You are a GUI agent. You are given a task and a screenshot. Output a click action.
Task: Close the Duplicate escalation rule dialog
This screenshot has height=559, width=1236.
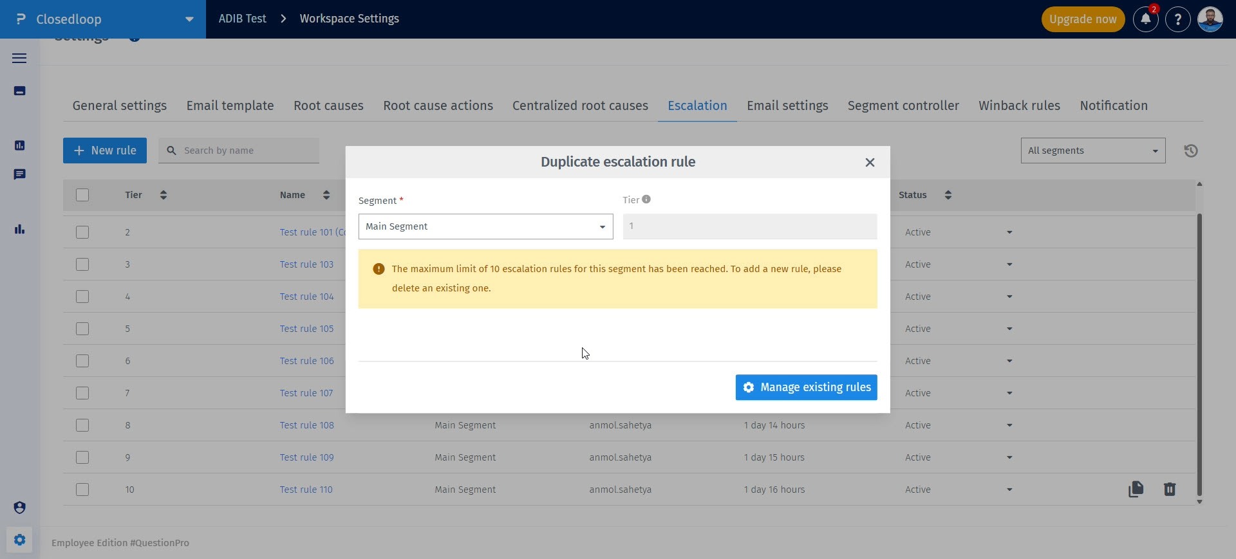(x=870, y=162)
